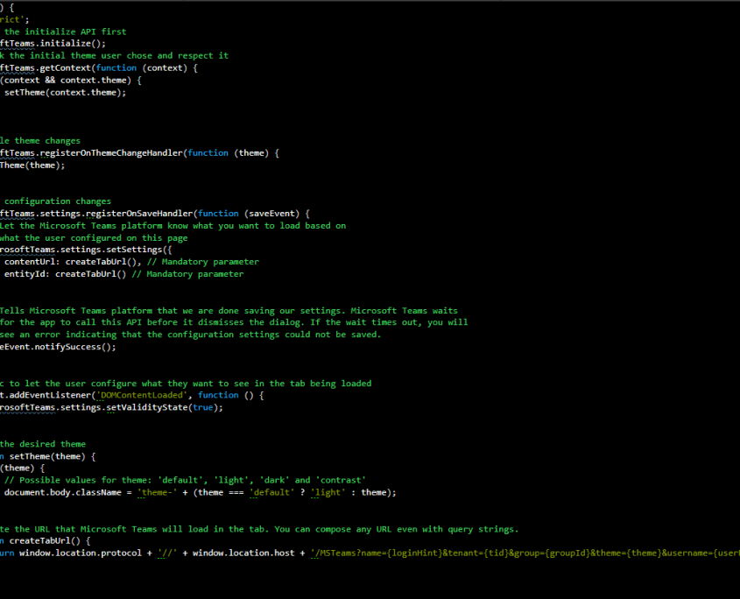
Task: Click the 'settings.setValidityState(true);' line
Action: [111, 407]
